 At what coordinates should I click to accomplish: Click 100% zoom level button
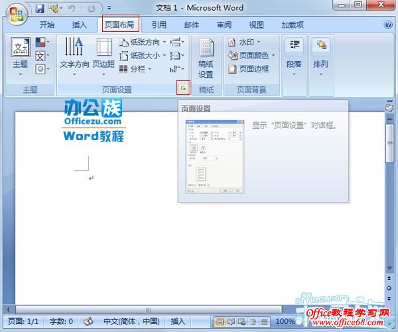coord(285,321)
